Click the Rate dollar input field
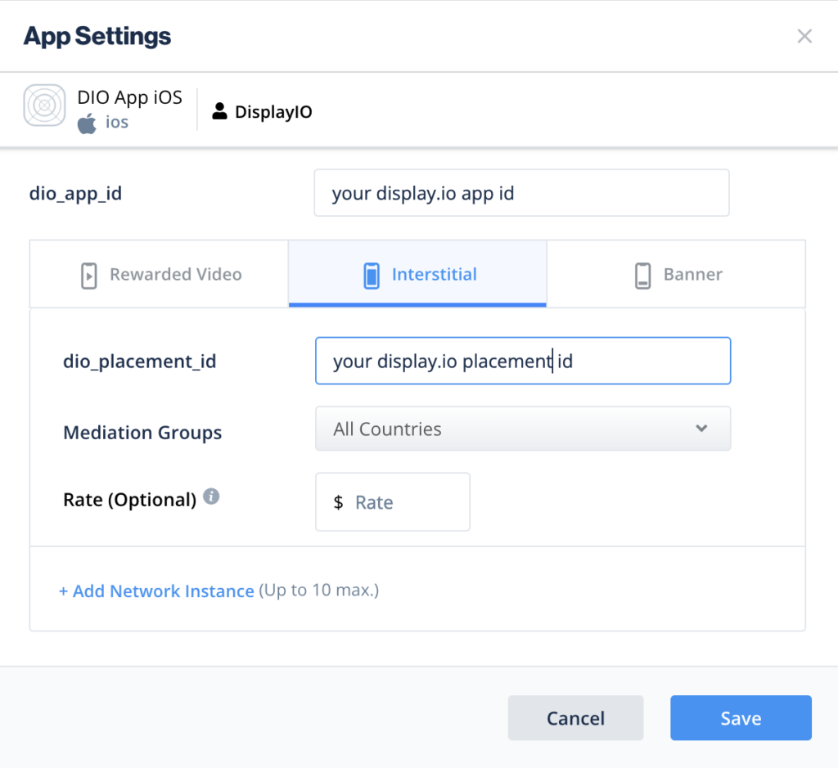Screen dimensions: 838x768 click(x=393, y=501)
